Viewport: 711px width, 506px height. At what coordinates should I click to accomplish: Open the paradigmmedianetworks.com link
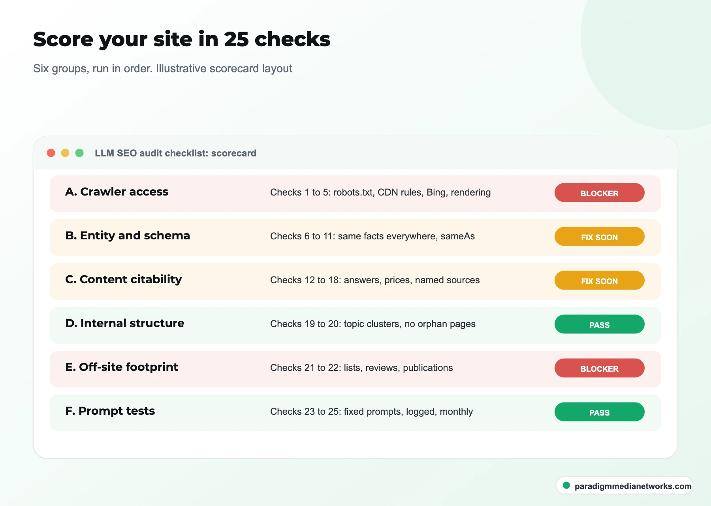tap(633, 486)
